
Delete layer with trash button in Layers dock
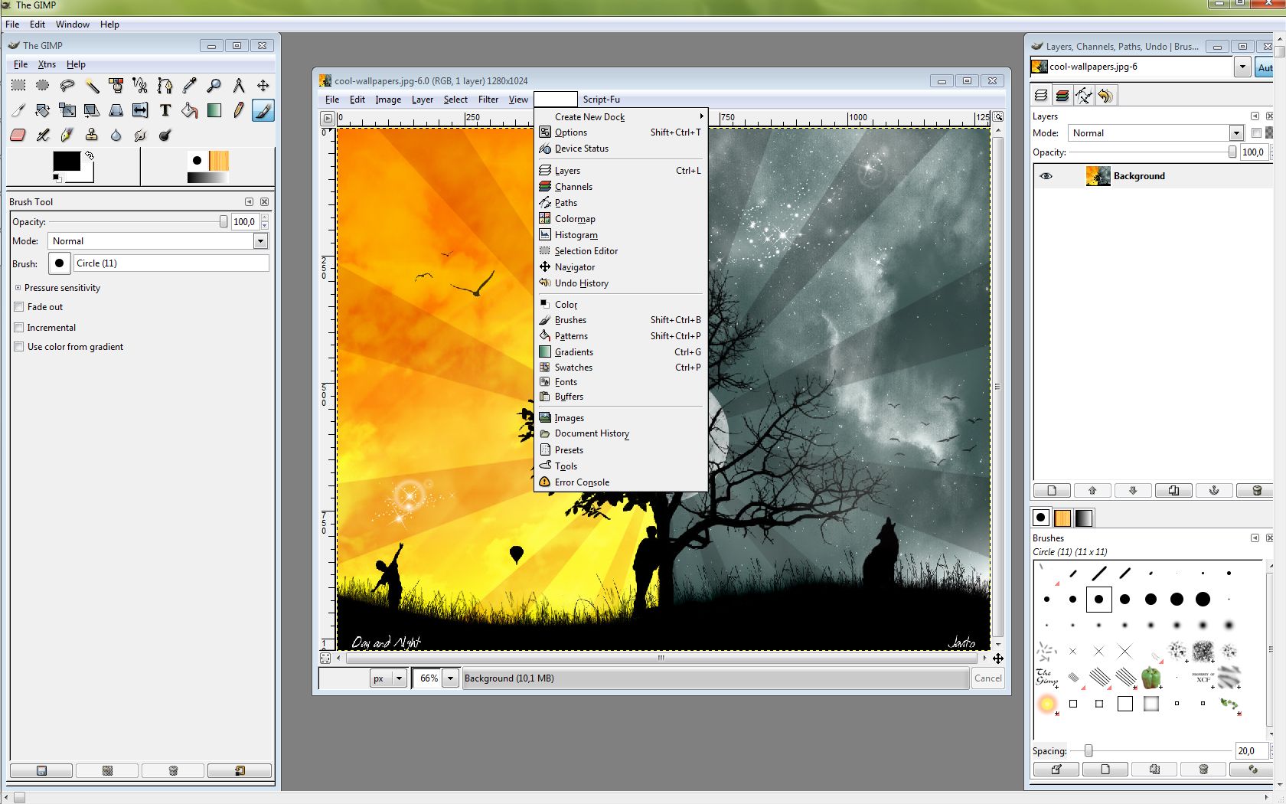tap(1255, 491)
